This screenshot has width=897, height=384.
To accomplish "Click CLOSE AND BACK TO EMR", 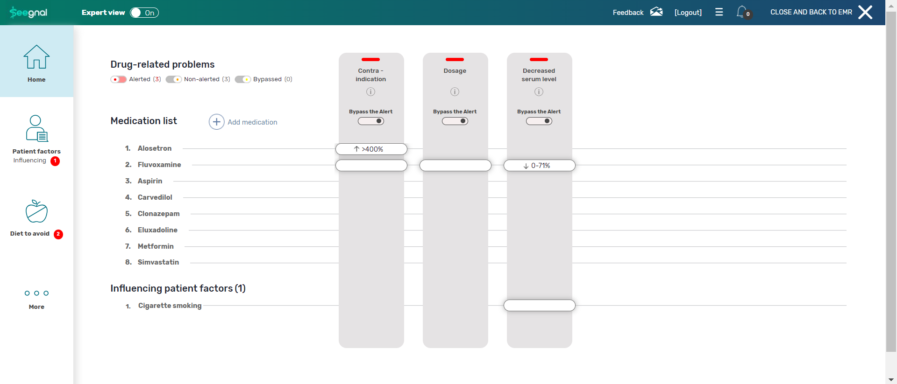I will pos(811,12).
